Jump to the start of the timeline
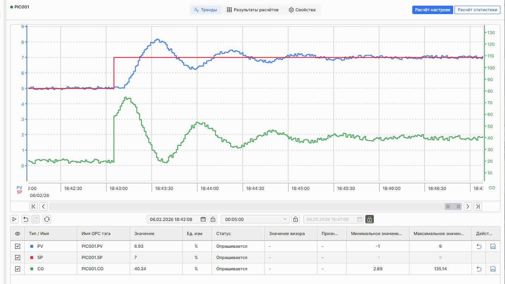Screen dimensions: 505x284 point(33,206)
